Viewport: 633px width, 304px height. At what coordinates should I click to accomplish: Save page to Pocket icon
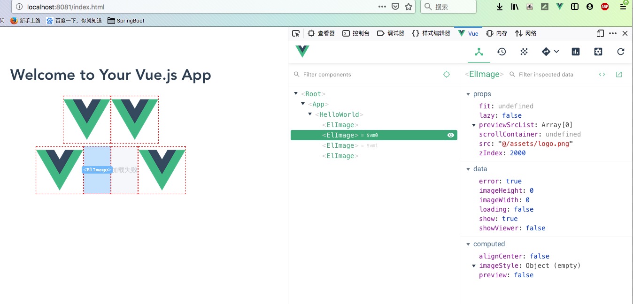395,7
